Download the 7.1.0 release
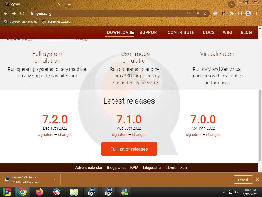Viewport: 262px width, 197px height. pyautogui.click(x=129, y=120)
